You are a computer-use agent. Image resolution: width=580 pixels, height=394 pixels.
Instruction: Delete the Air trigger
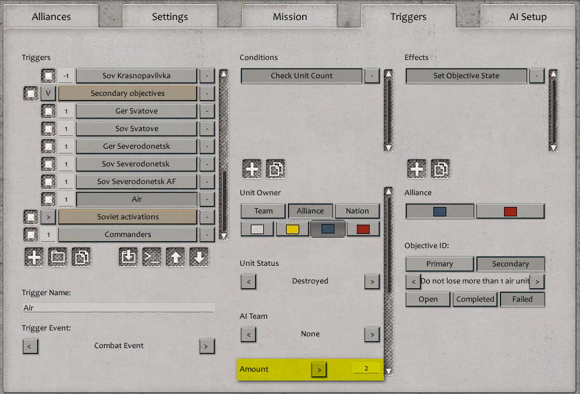tap(207, 199)
